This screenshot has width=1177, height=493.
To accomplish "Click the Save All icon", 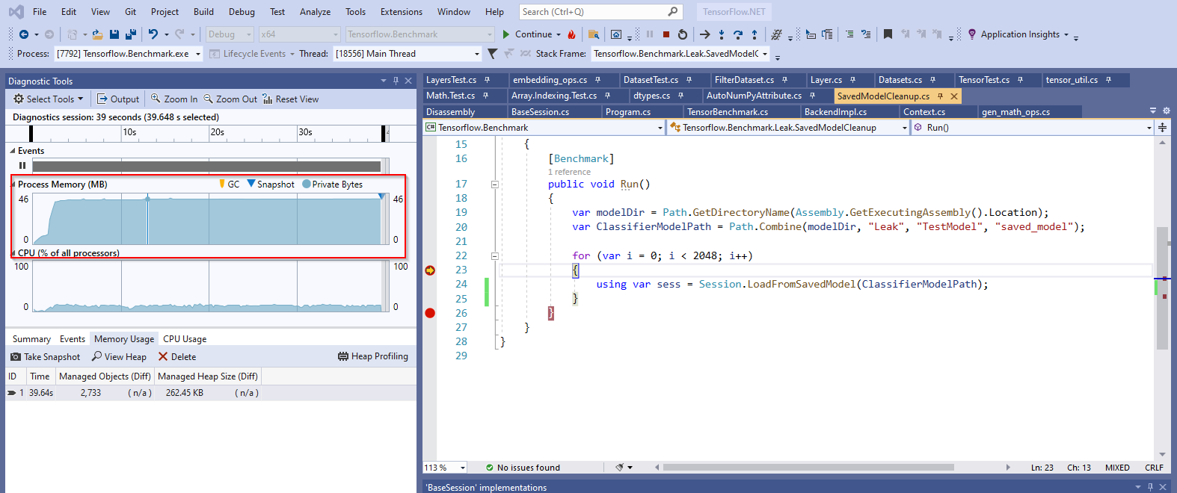I will click(x=131, y=34).
